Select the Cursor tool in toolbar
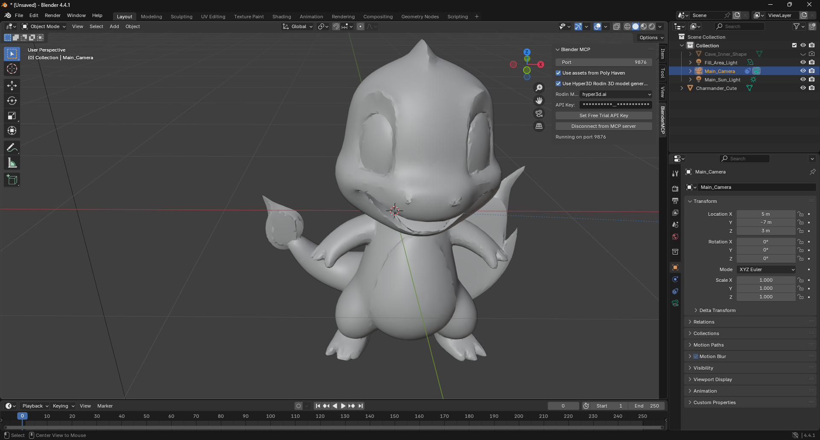Image resolution: width=820 pixels, height=440 pixels. coord(12,69)
